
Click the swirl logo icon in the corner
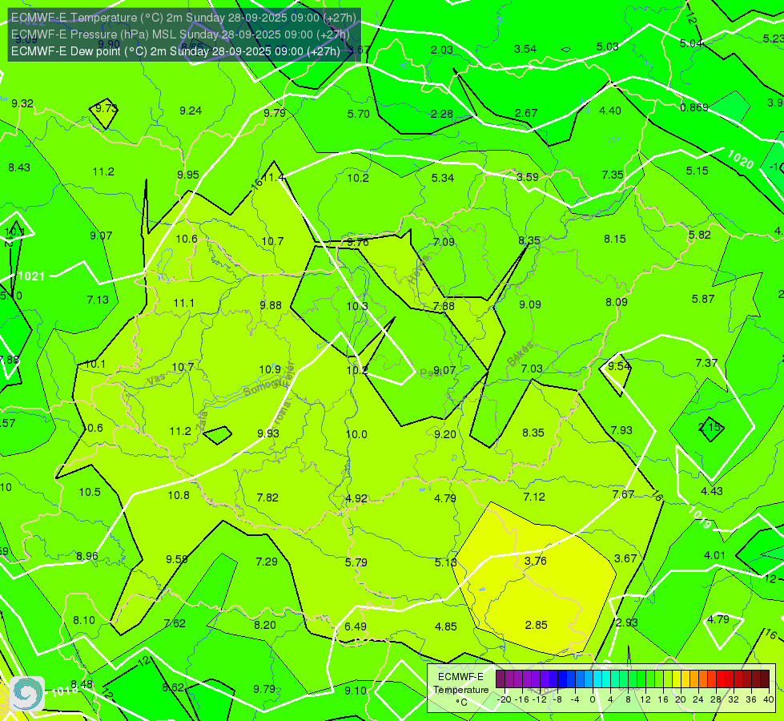[27, 694]
